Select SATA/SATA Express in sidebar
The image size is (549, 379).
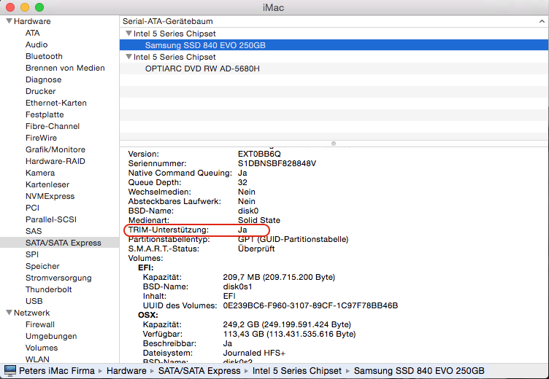click(64, 243)
